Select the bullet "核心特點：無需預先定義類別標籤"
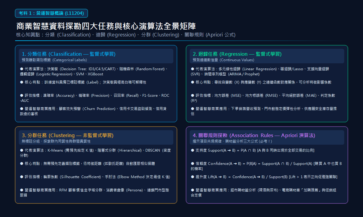This screenshot has width=363, height=217. (x=87, y=163)
